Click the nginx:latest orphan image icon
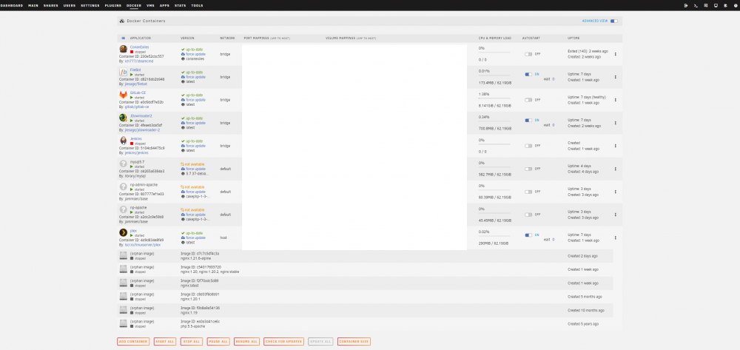 click(x=123, y=283)
